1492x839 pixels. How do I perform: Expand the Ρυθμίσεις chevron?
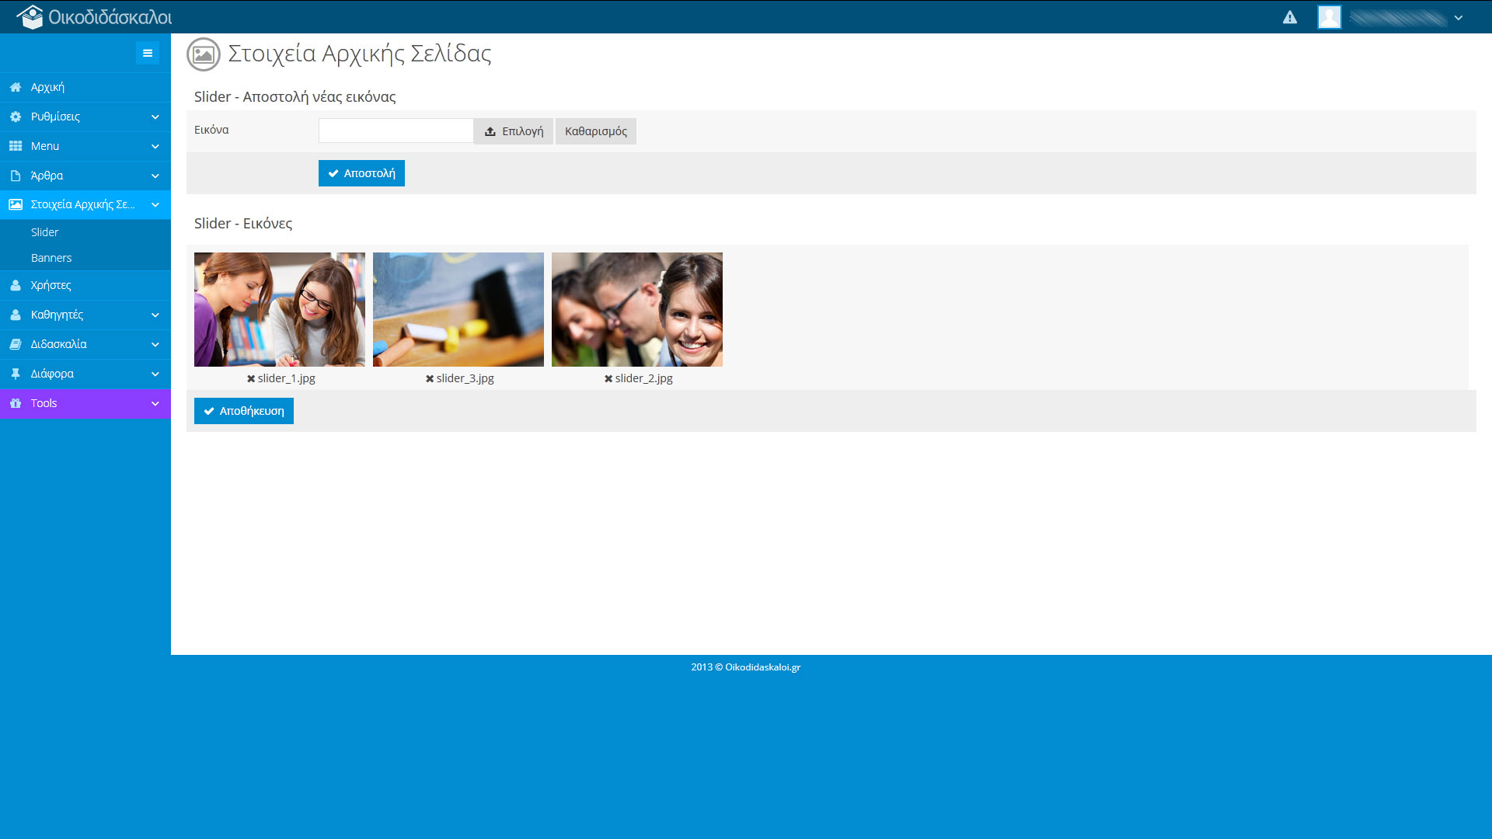click(155, 117)
